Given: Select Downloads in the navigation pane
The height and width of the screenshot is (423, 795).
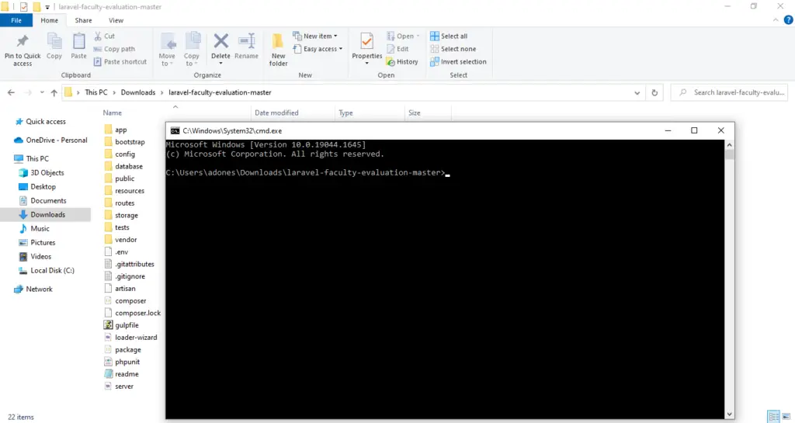Looking at the screenshot, I should 47,215.
